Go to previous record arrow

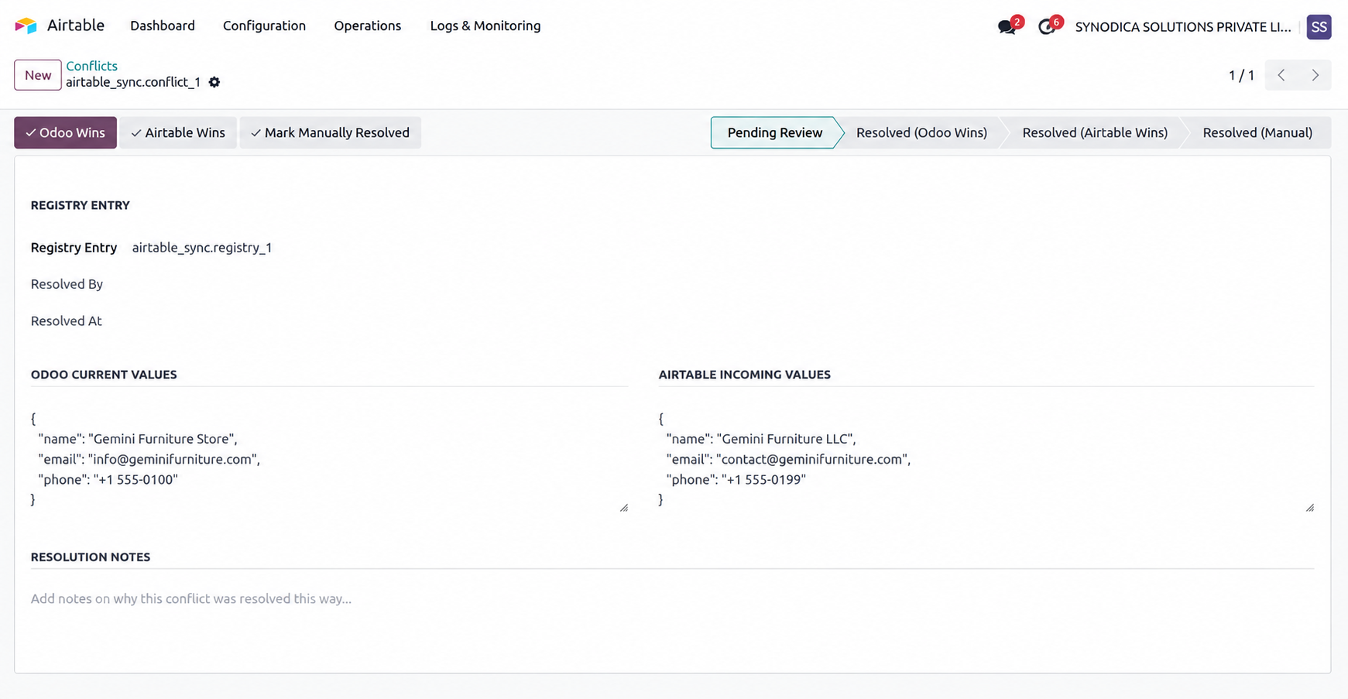point(1281,75)
